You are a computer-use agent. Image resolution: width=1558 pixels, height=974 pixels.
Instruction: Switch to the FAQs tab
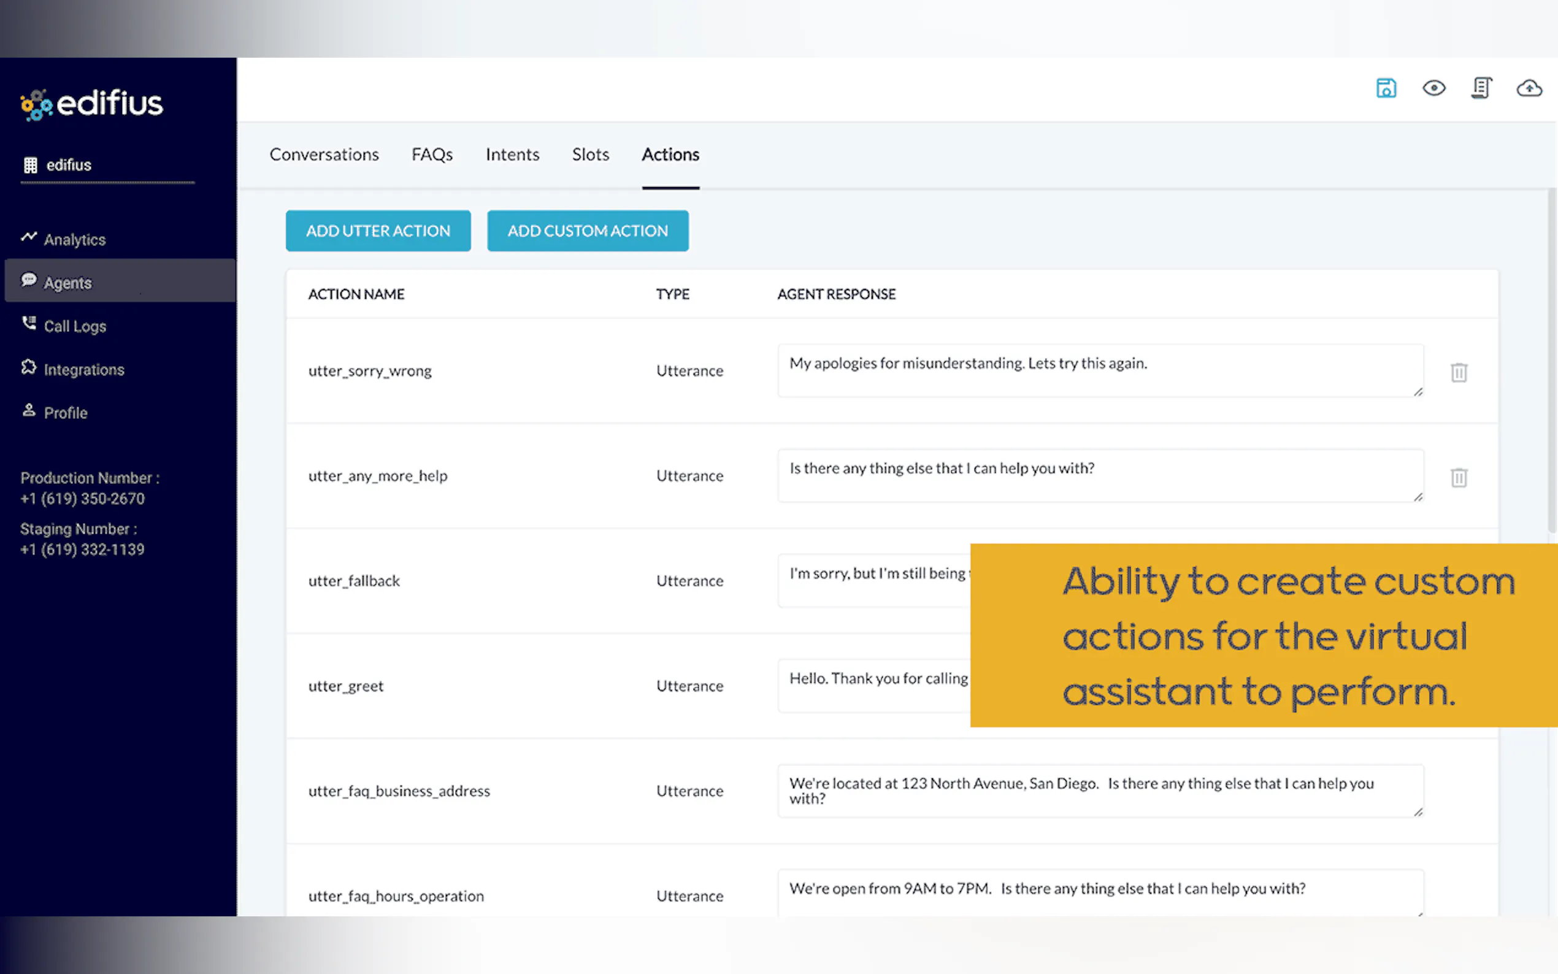[x=432, y=155]
